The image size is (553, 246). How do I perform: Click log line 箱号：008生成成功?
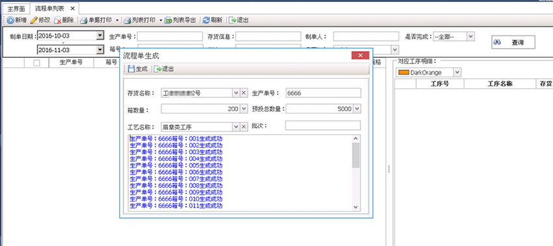[x=176, y=186]
